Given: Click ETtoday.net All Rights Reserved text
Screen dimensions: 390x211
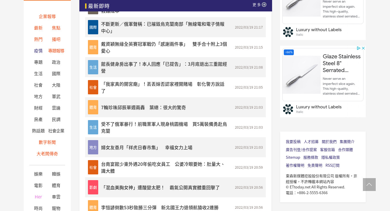Looking at the screenshot, I should pyautogui.click(x=315, y=187).
